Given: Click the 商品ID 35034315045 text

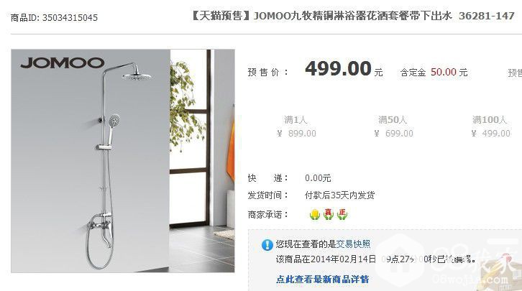Looking at the screenshot, I should pyautogui.click(x=54, y=18).
